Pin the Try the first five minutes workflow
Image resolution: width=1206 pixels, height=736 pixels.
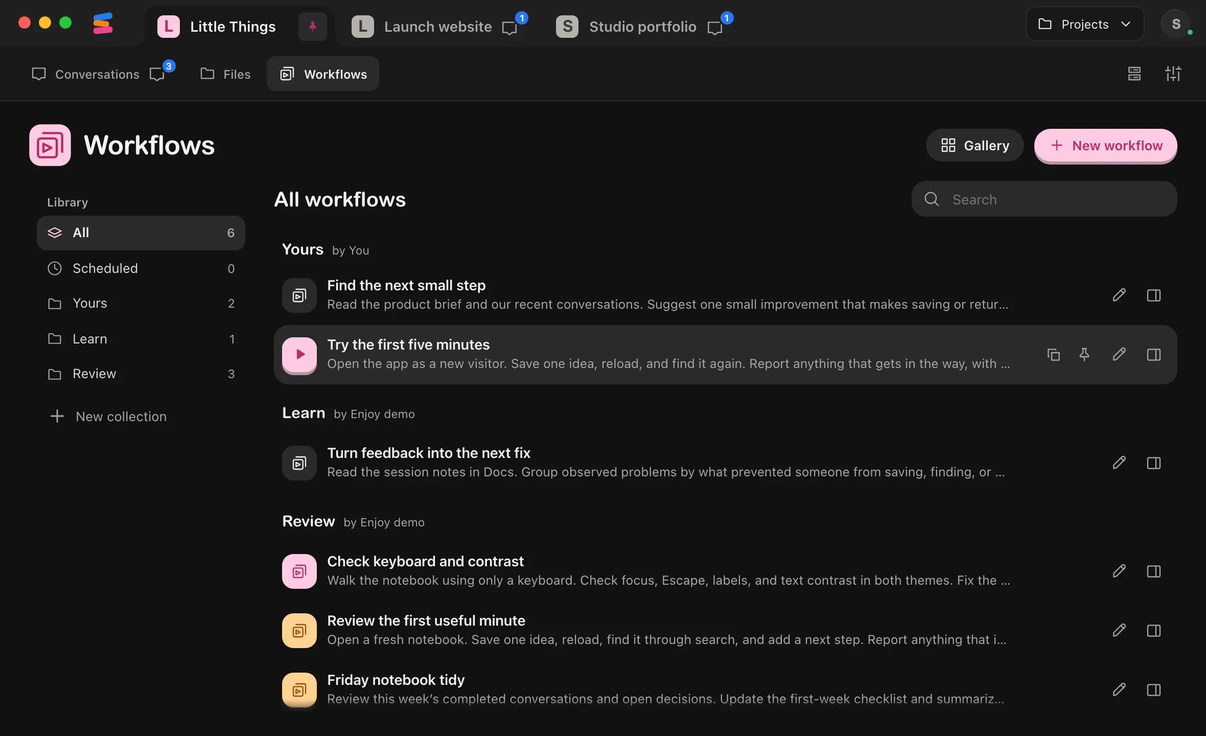click(x=1084, y=354)
